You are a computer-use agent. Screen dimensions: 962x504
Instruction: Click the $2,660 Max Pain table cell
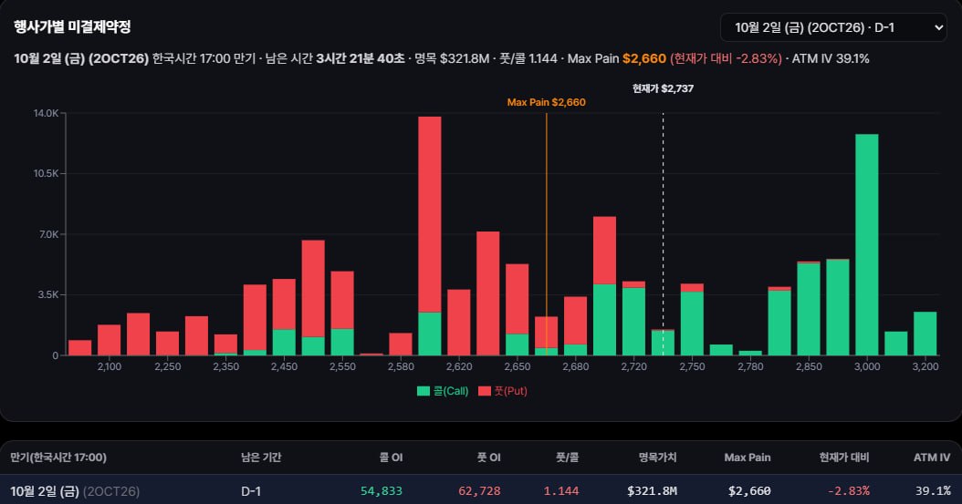coord(749,491)
